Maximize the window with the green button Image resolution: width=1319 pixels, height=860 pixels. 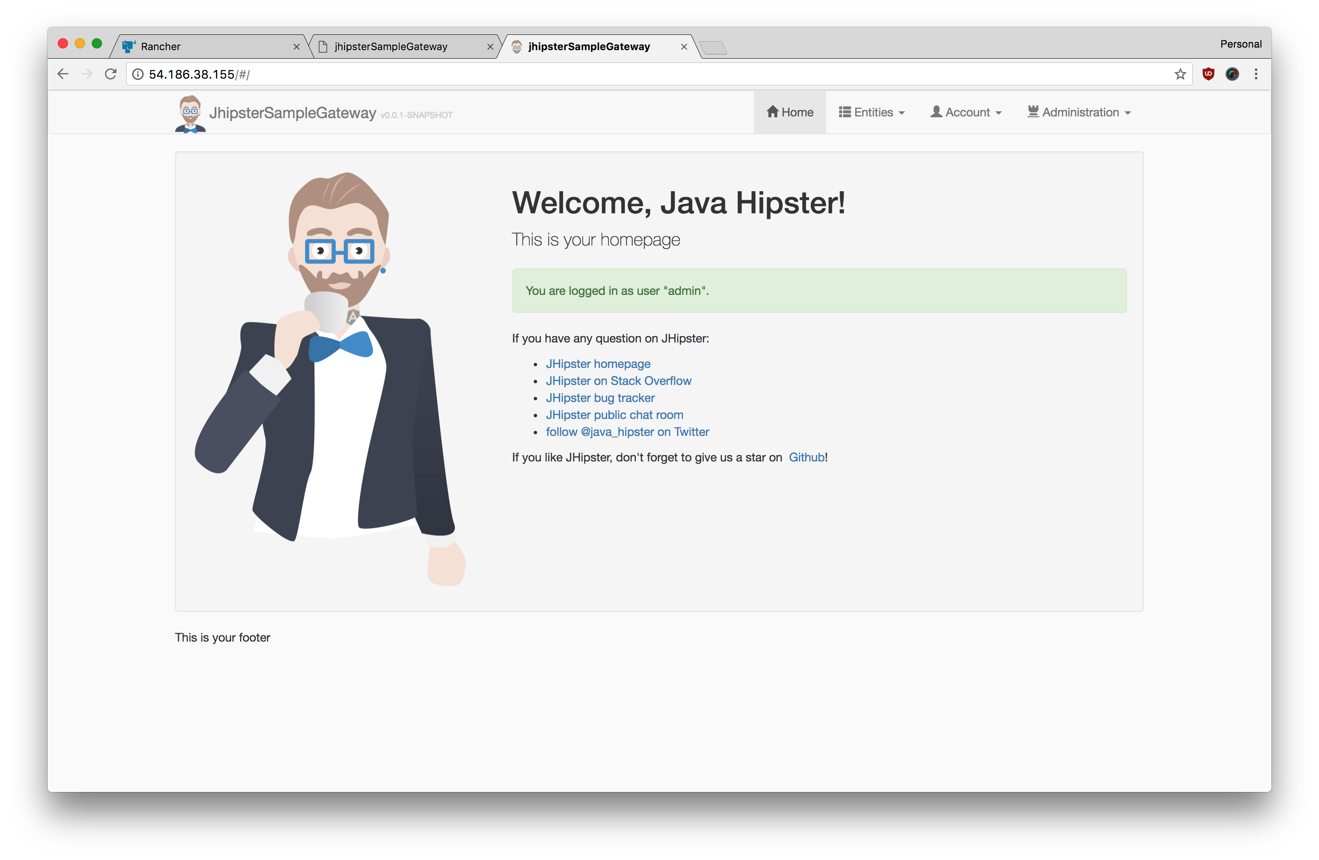(x=97, y=44)
